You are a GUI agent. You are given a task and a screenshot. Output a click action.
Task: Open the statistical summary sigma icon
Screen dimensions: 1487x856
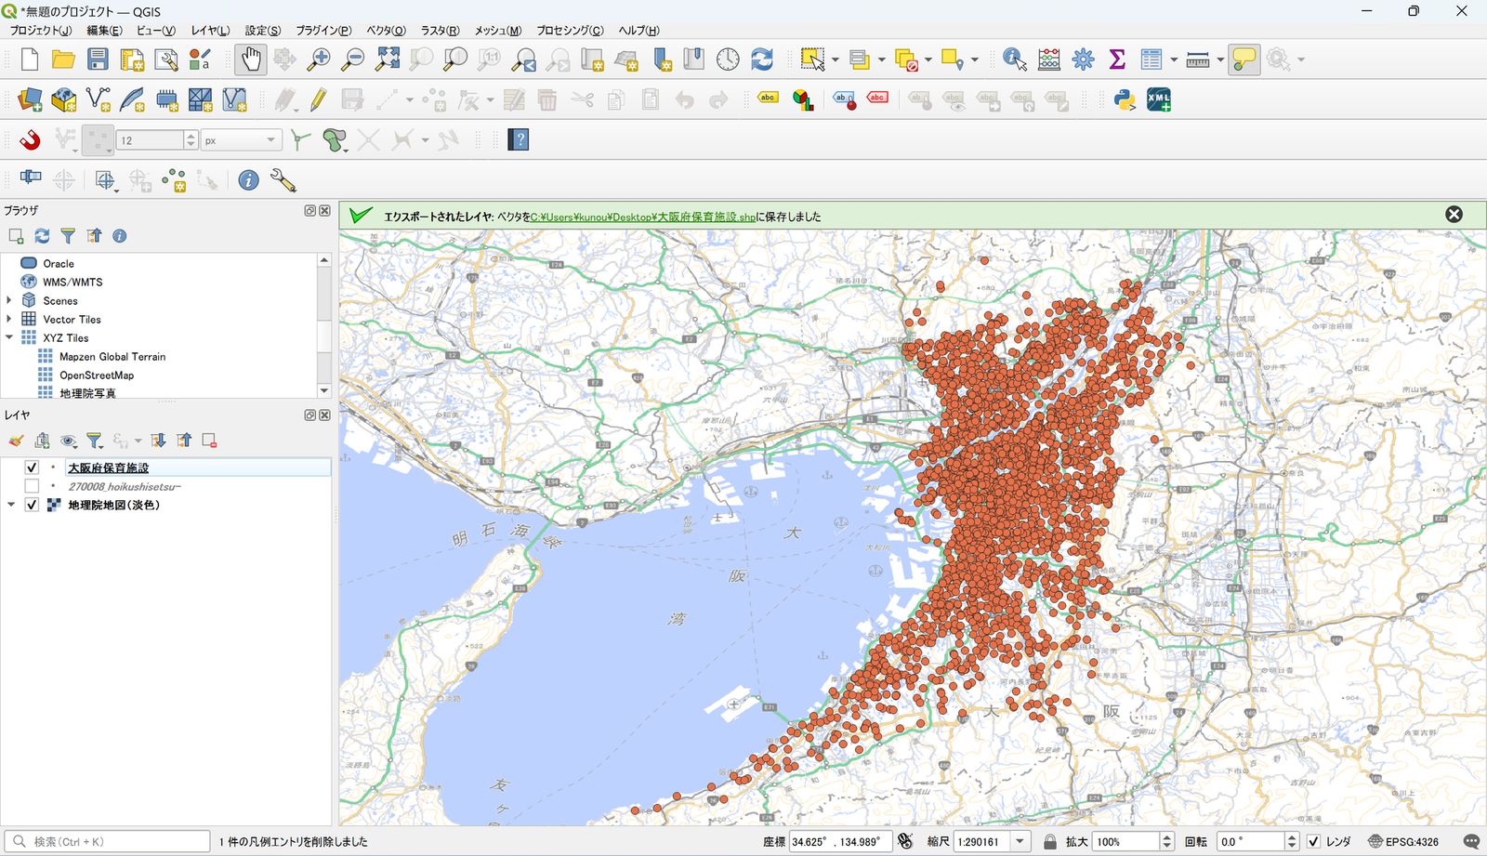(1117, 59)
